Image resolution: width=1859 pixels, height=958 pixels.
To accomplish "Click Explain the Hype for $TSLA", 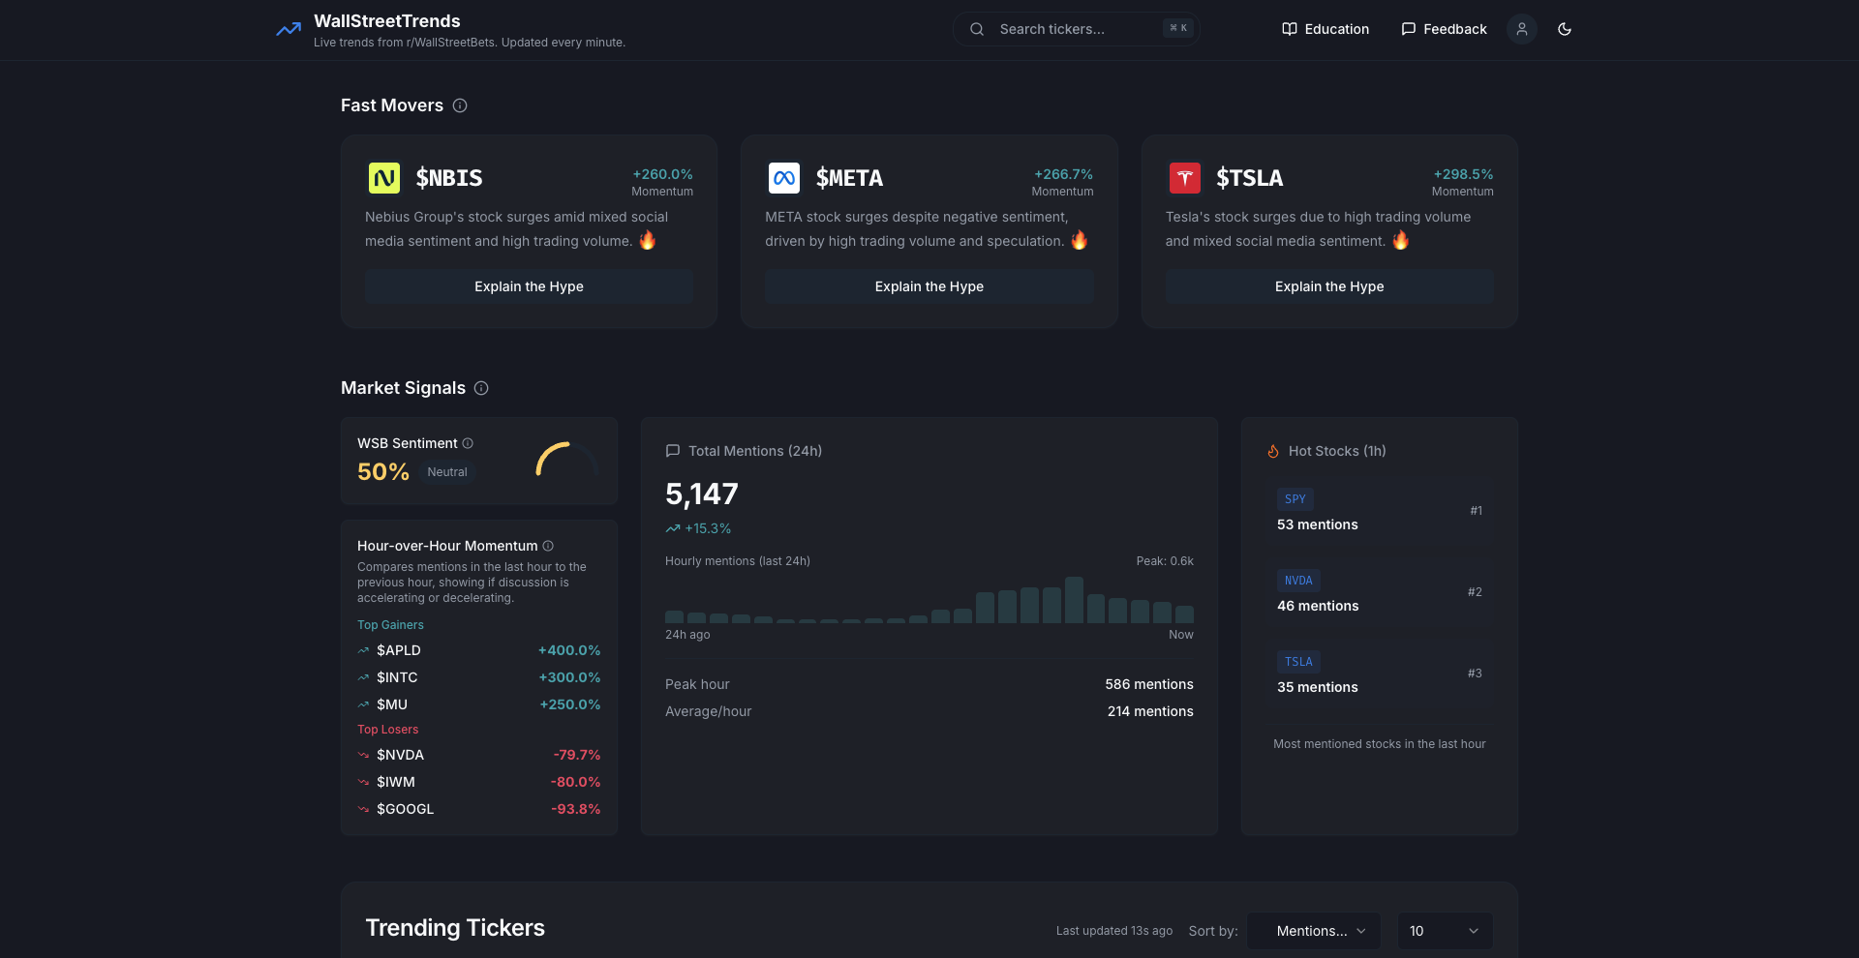I will point(1328,286).
